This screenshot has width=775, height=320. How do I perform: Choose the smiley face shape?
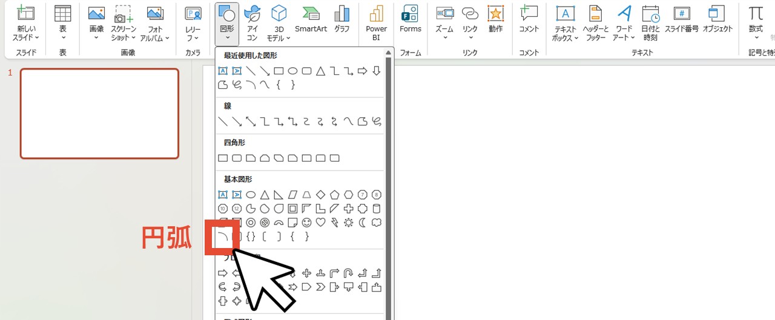click(306, 223)
